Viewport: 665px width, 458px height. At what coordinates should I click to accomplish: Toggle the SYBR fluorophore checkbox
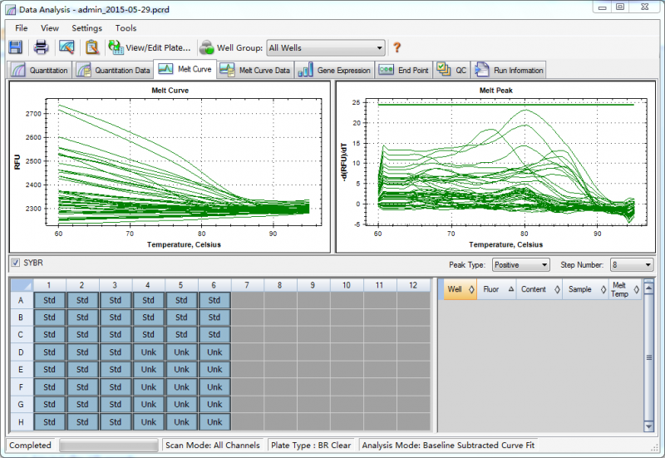tap(15, 263)
